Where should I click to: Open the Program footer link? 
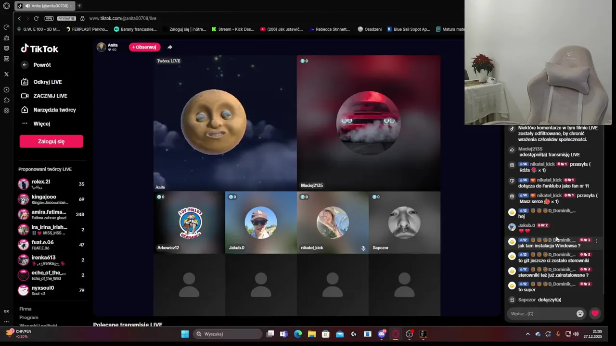tap(29, 318)
